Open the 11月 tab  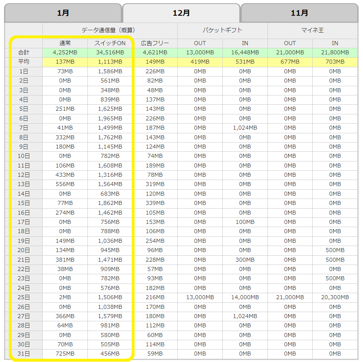(x=299, y=13)
